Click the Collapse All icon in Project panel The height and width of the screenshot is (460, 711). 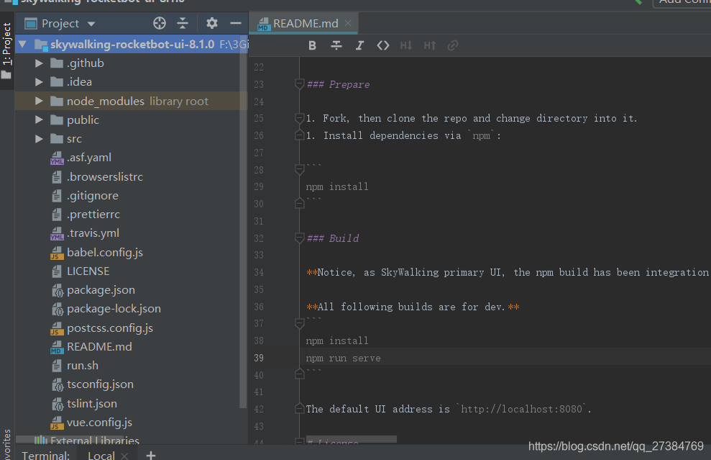pos(183,23)
